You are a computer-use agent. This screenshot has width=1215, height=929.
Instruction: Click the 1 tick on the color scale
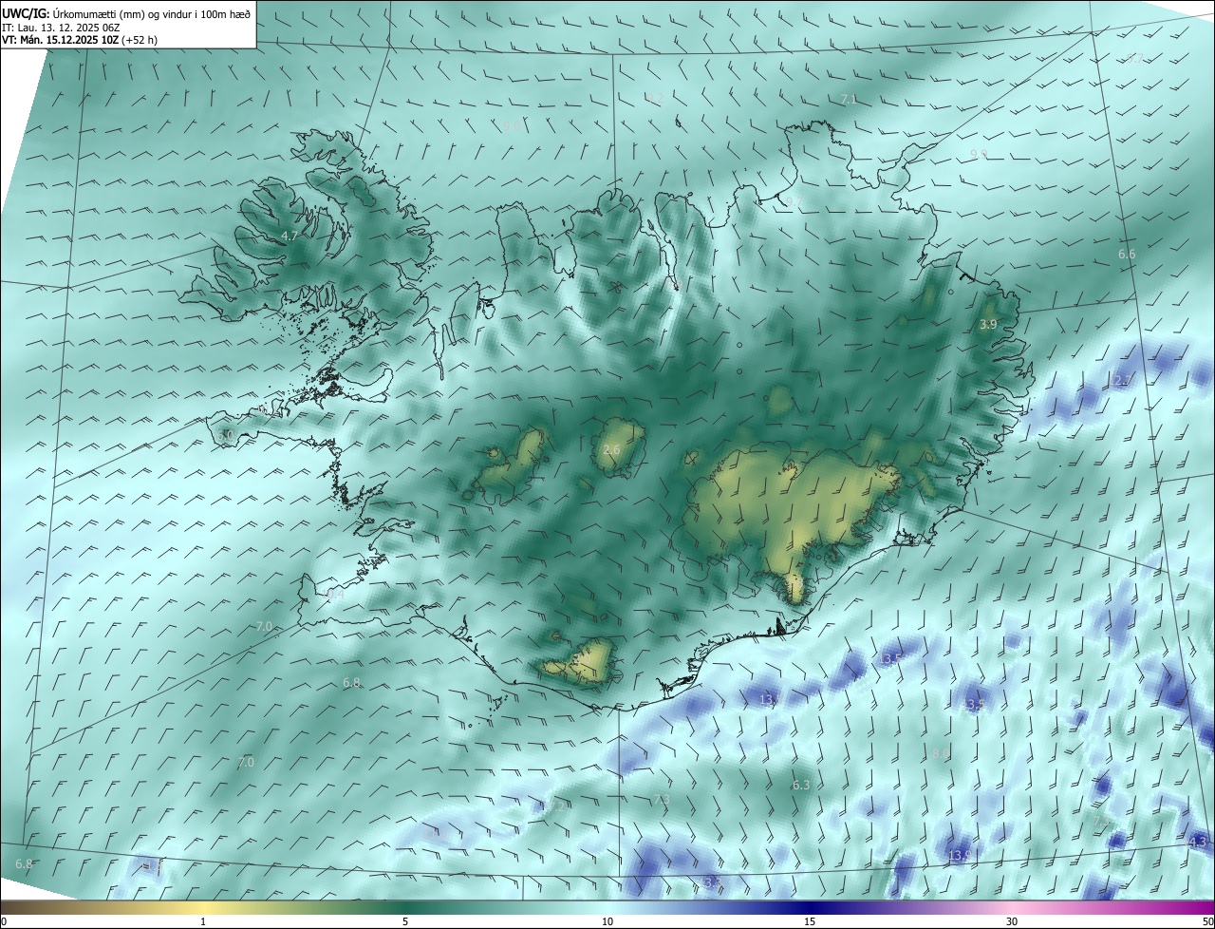pos(203,921)
